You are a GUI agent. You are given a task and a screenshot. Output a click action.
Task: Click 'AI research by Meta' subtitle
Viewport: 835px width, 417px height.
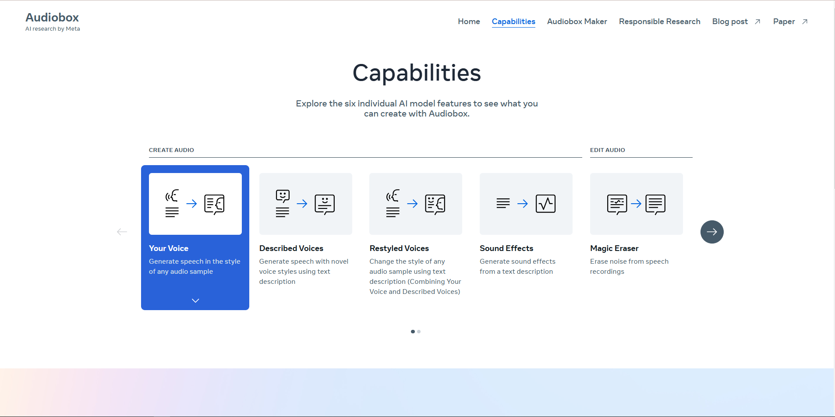click(53, 29)
